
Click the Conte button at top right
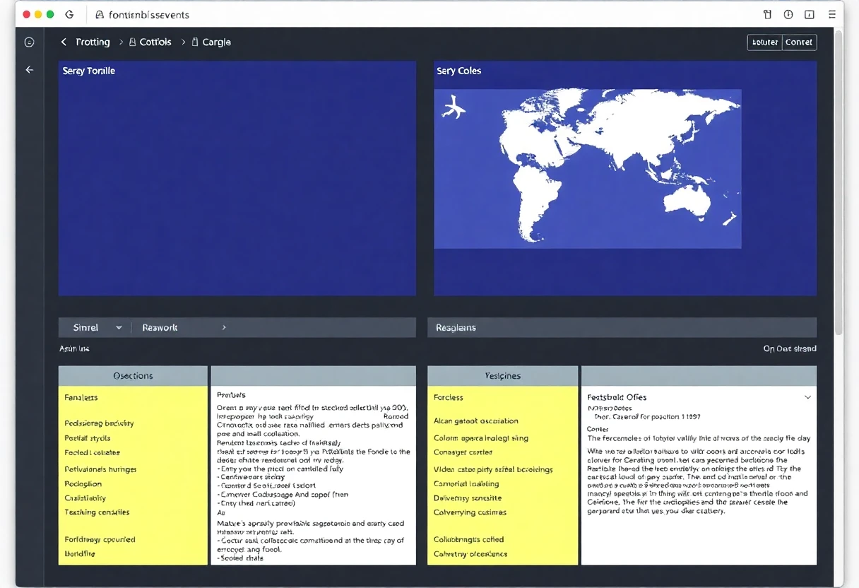coord(799,42)
